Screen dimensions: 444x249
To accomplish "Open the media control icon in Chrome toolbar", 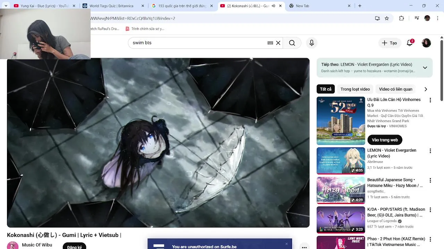I will tap(417, 18).
